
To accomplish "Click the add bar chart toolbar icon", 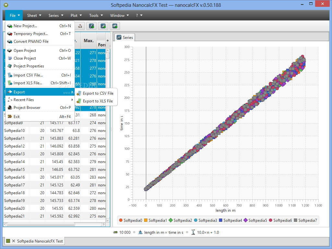I will [x=103, y=26].
